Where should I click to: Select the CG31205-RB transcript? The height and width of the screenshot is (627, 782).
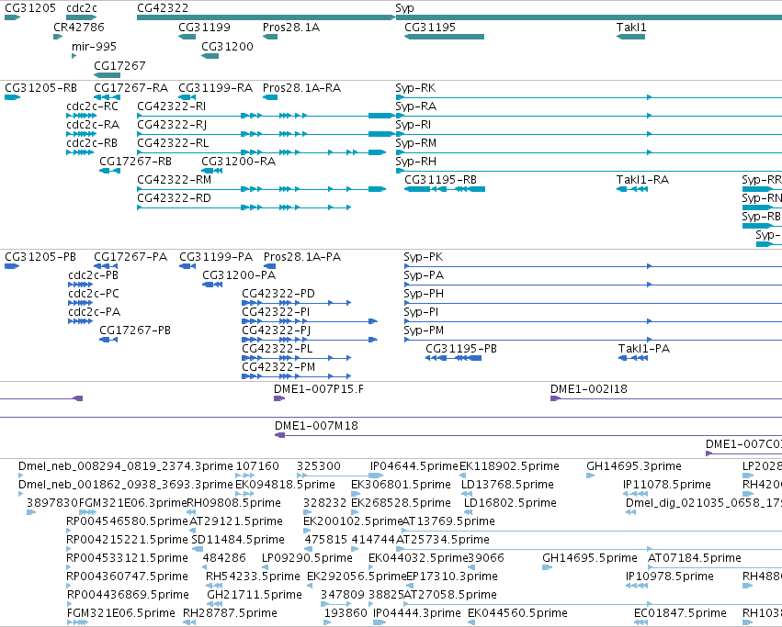(x=12, y=97)
